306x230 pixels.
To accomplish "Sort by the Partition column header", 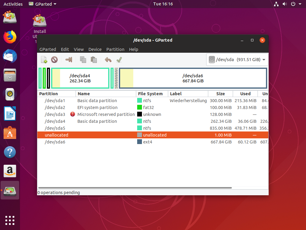I will (x=56, y=94).
